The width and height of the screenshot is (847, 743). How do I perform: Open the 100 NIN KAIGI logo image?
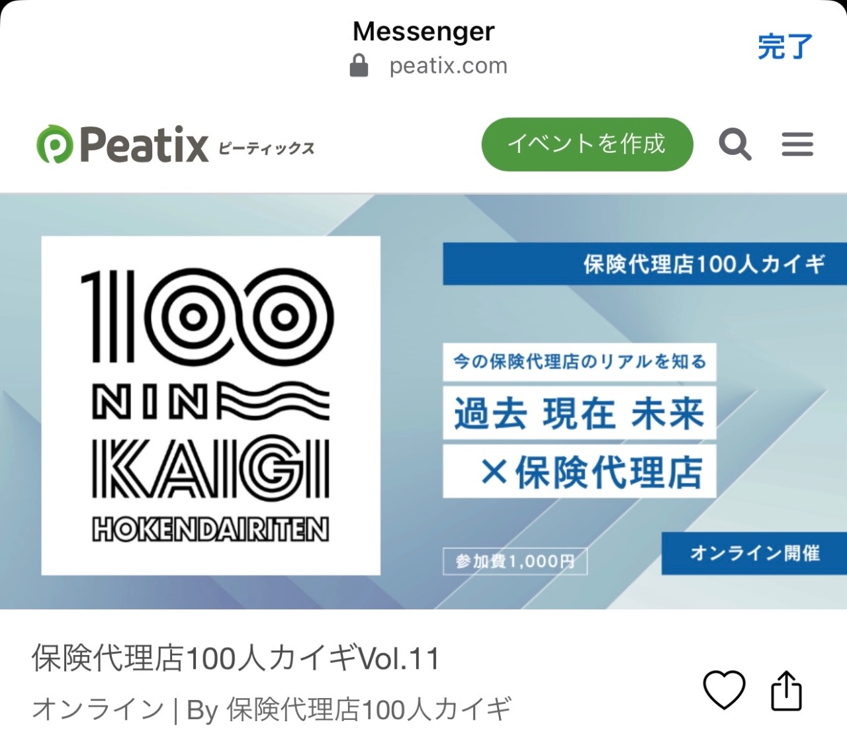point(210,406)
